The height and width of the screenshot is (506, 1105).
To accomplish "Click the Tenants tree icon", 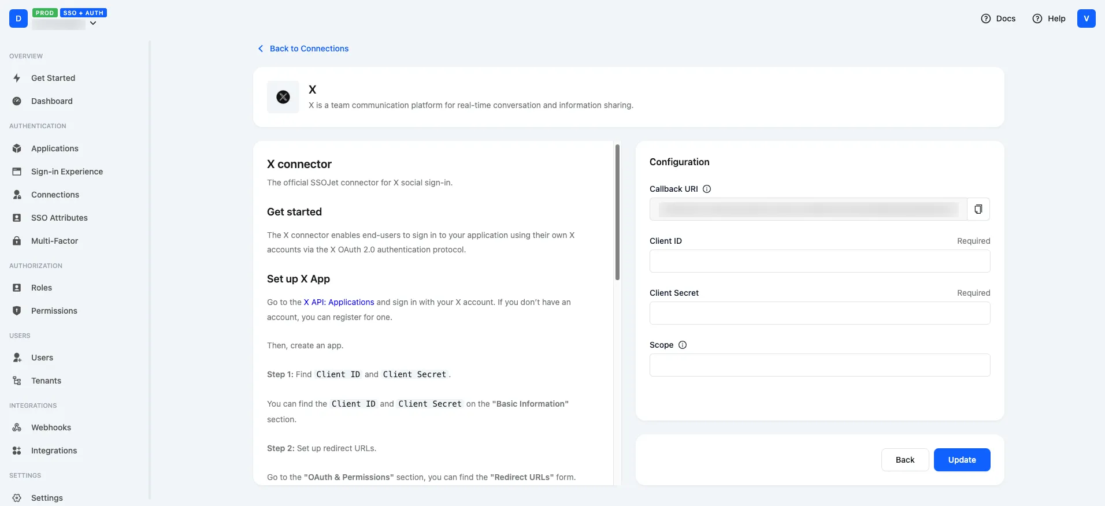I will click(x=17, y=381).
